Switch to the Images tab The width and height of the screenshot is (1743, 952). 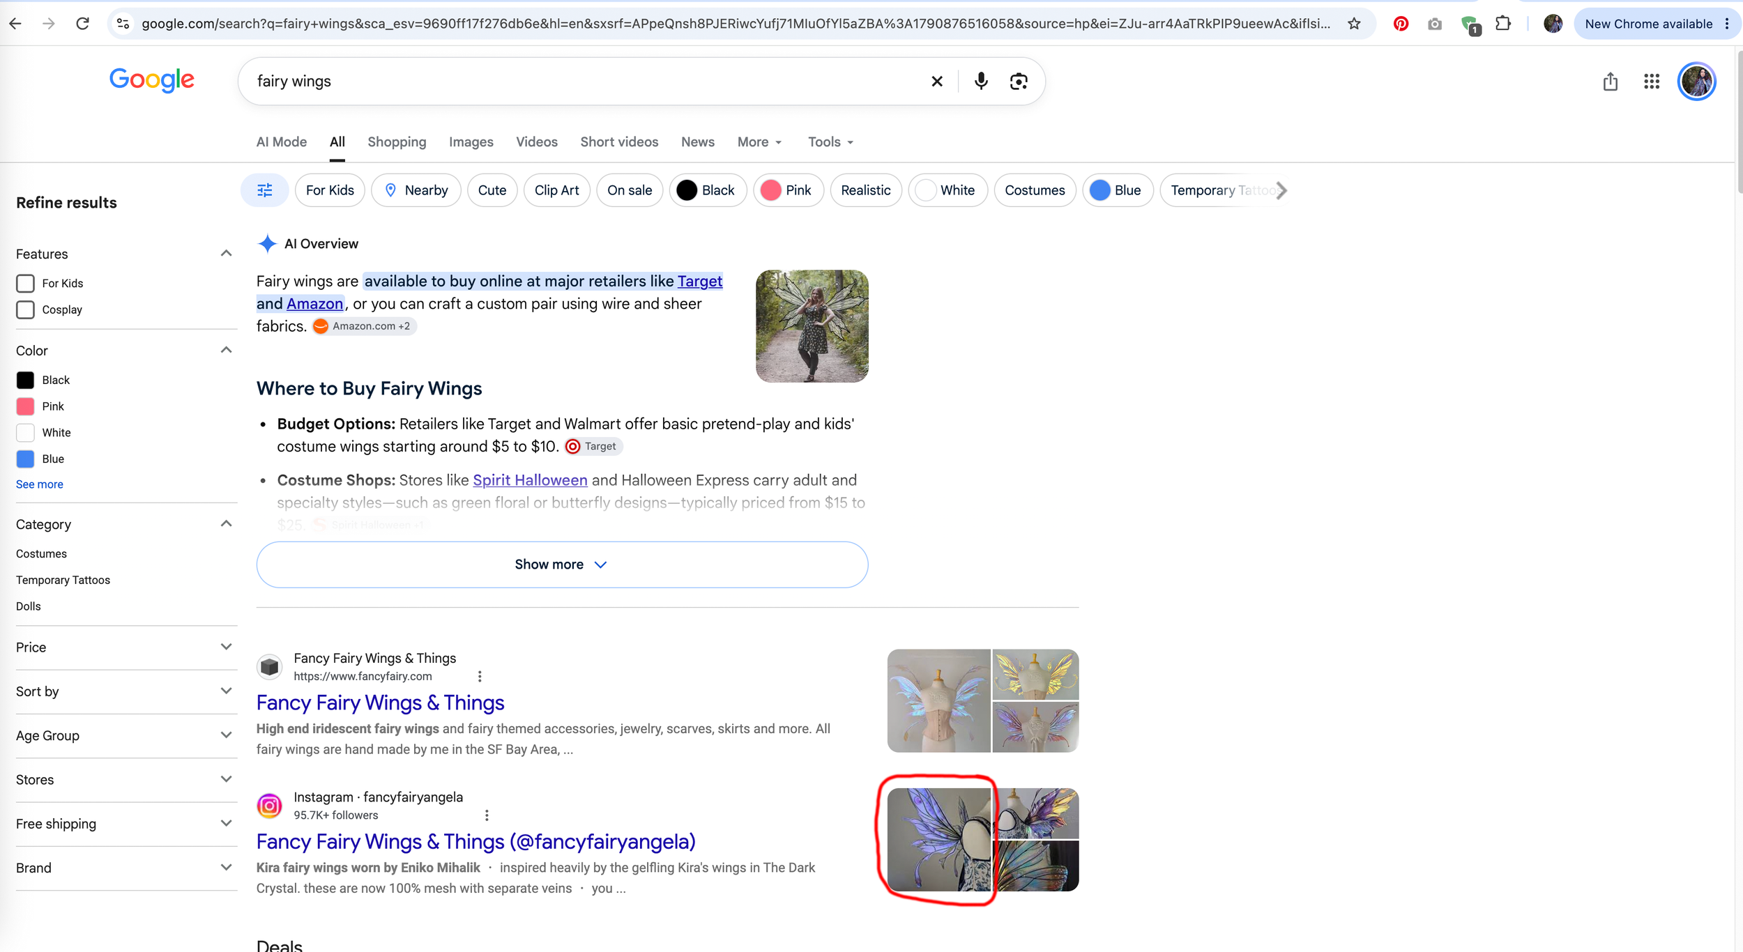click(x=471, y=142)
